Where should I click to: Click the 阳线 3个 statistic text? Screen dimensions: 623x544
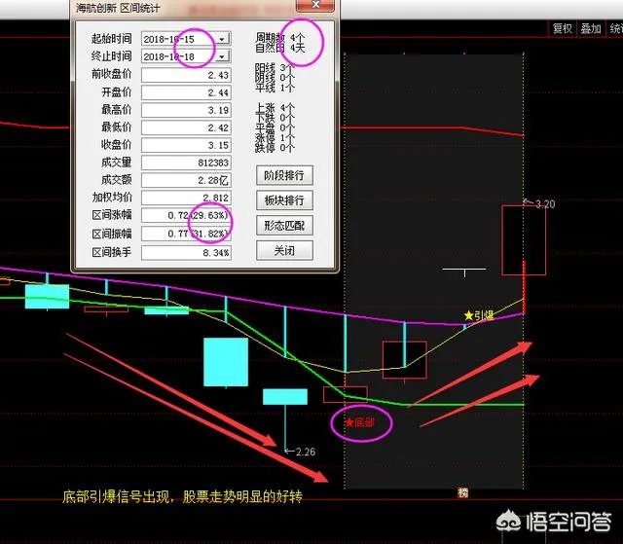tap(275, 67)
